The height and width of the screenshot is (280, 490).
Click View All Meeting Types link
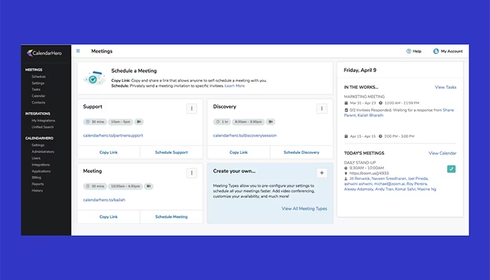click(x=304, y=209)
